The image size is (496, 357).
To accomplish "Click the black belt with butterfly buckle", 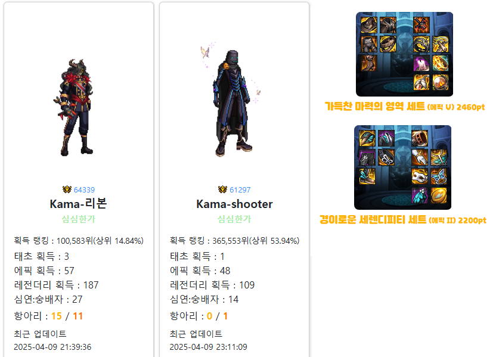I will click(386, 157).
